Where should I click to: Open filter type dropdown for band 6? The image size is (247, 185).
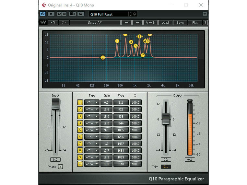pyautogui.click(x=97, y=137)
